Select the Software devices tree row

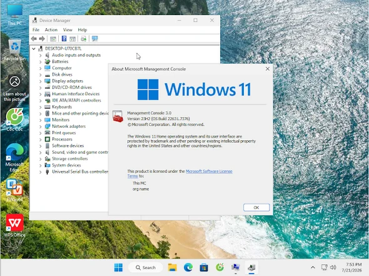(x=68, y=146)
